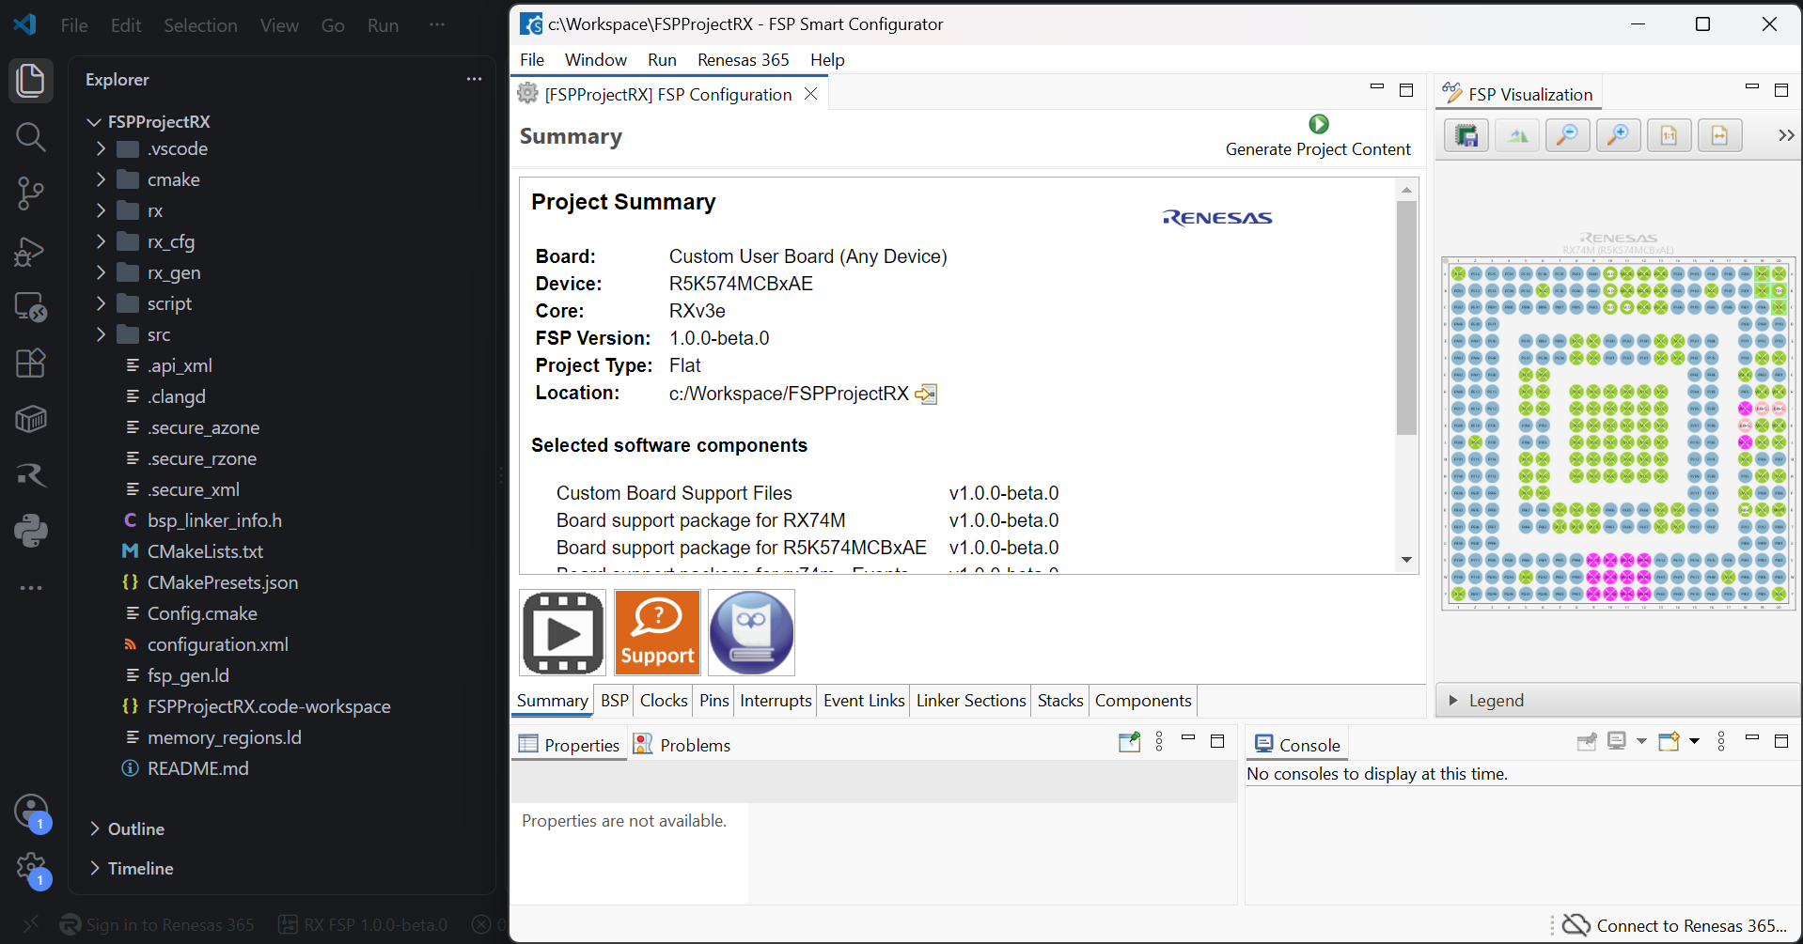The height and width of the screenshot is (944, 1803).
Task: Expand the Outline section
Action: [x=94, y=828]
